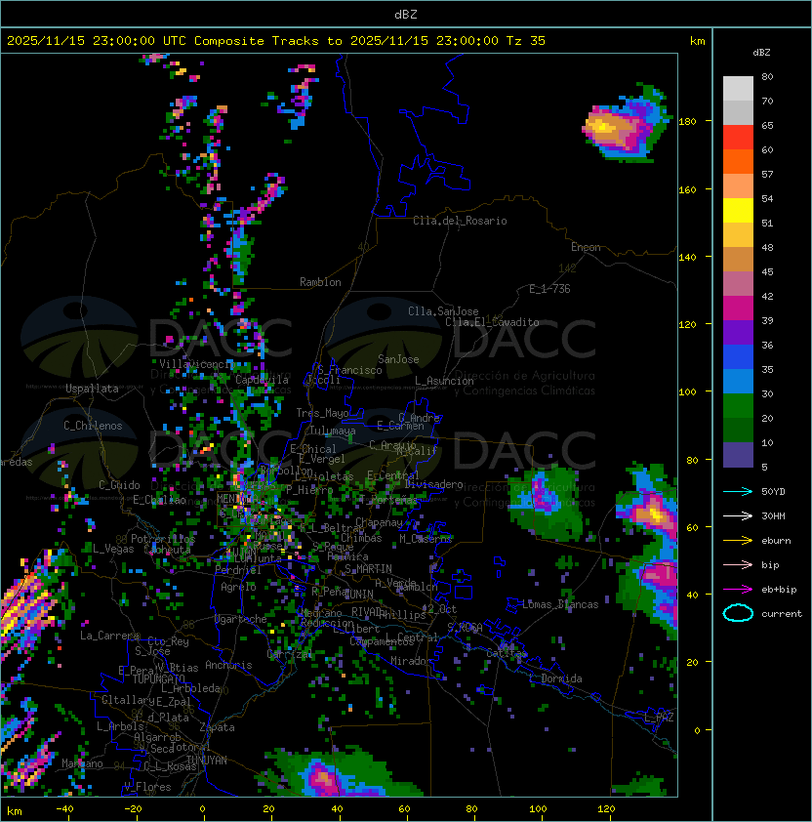Click the 'S_MARTIN' place label
This screenshot has width=812, height=822.
(368, 569)
